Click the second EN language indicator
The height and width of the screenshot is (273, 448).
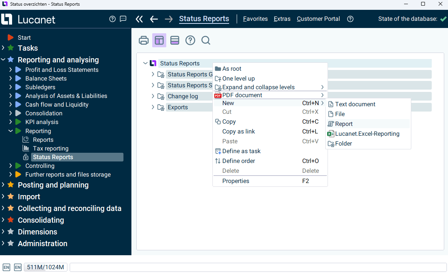[18, 267]
